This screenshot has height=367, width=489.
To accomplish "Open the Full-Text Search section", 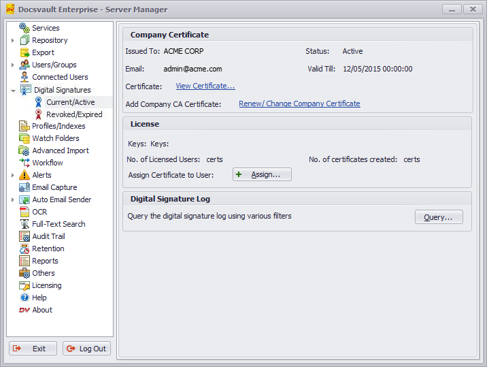I will click(x=58, y=224).
